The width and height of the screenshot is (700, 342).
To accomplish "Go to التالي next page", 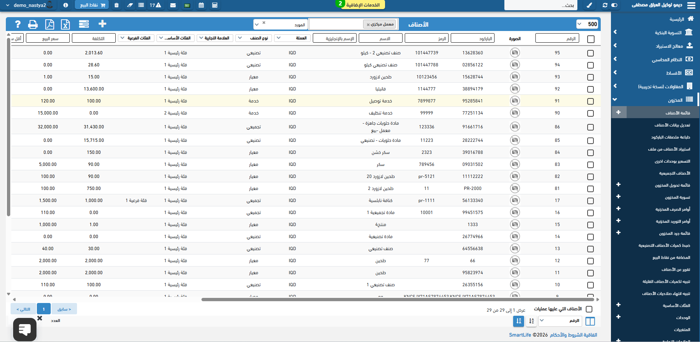I will (23, 309).
